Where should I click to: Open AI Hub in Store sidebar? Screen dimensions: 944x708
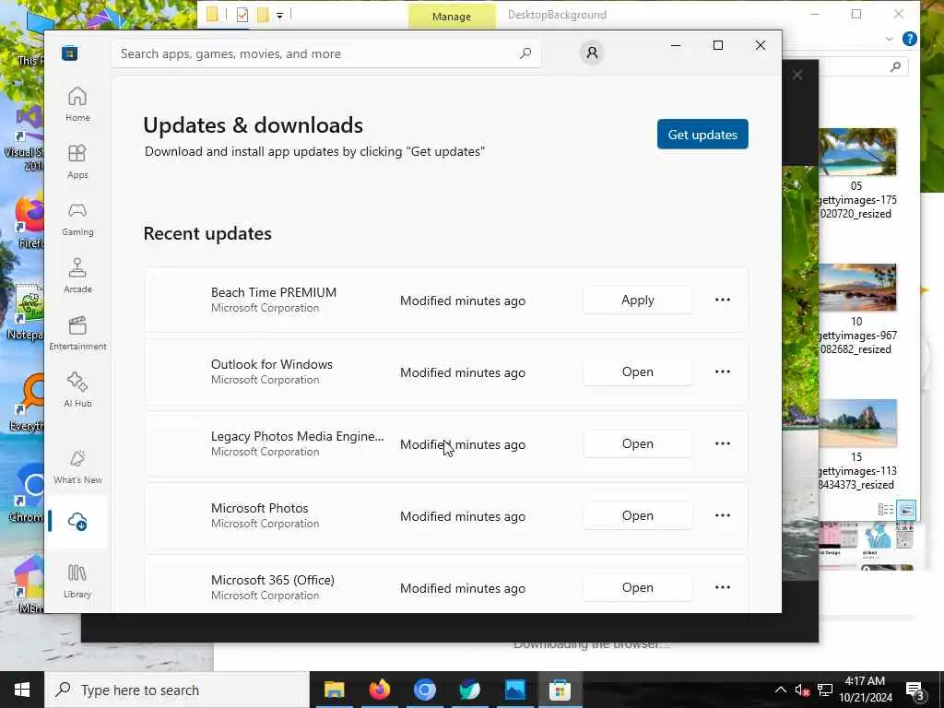[x=77, y=390]
